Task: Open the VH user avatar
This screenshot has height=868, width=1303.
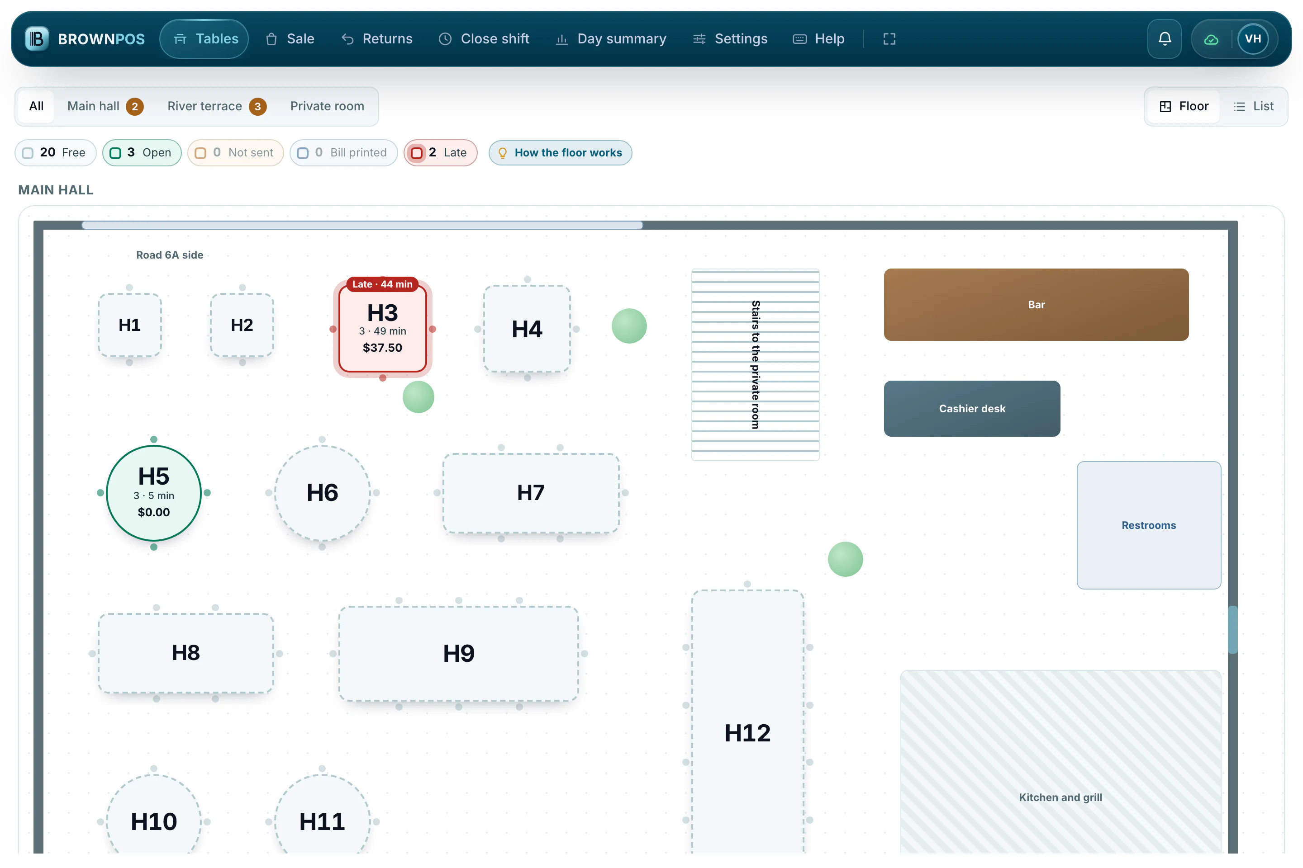Action: 1253,39
